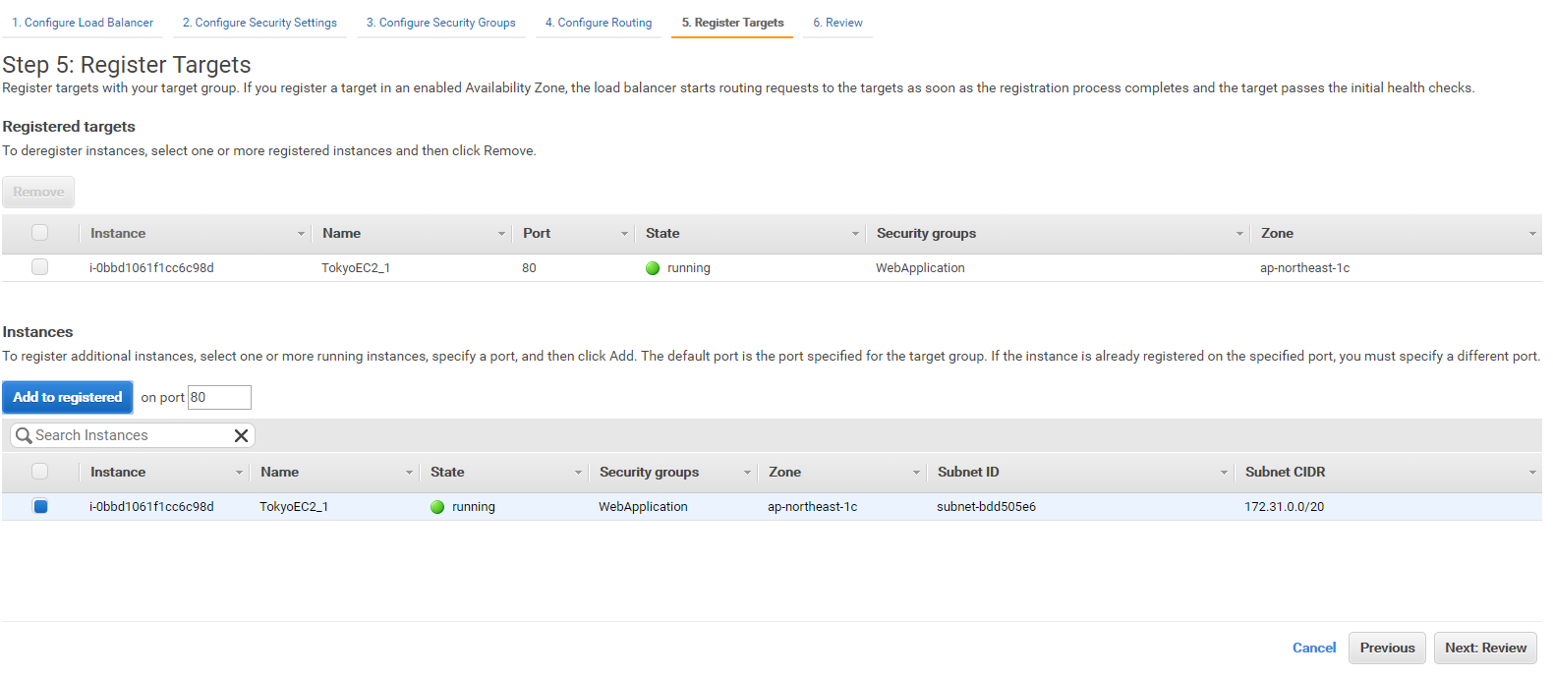Open the Port column sort dropdown arrow
This screenshot has width=1553, height=677.
(x=624, y=234)
